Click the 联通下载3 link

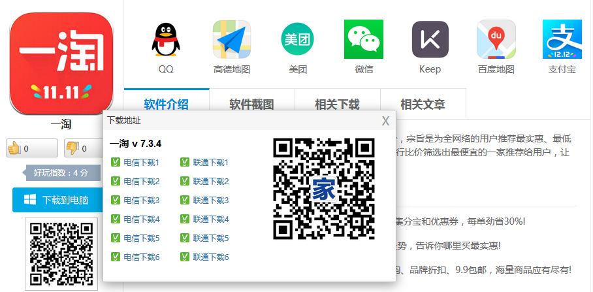[x=211, y=201]
